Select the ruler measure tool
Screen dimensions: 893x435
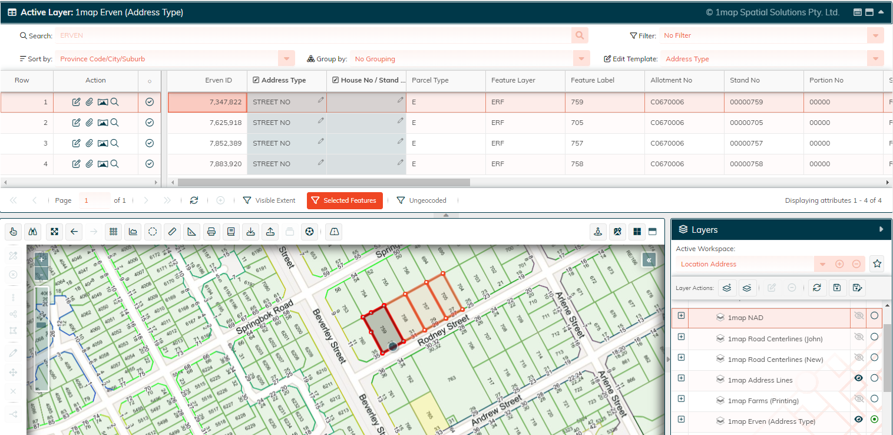tap(171, 232)
